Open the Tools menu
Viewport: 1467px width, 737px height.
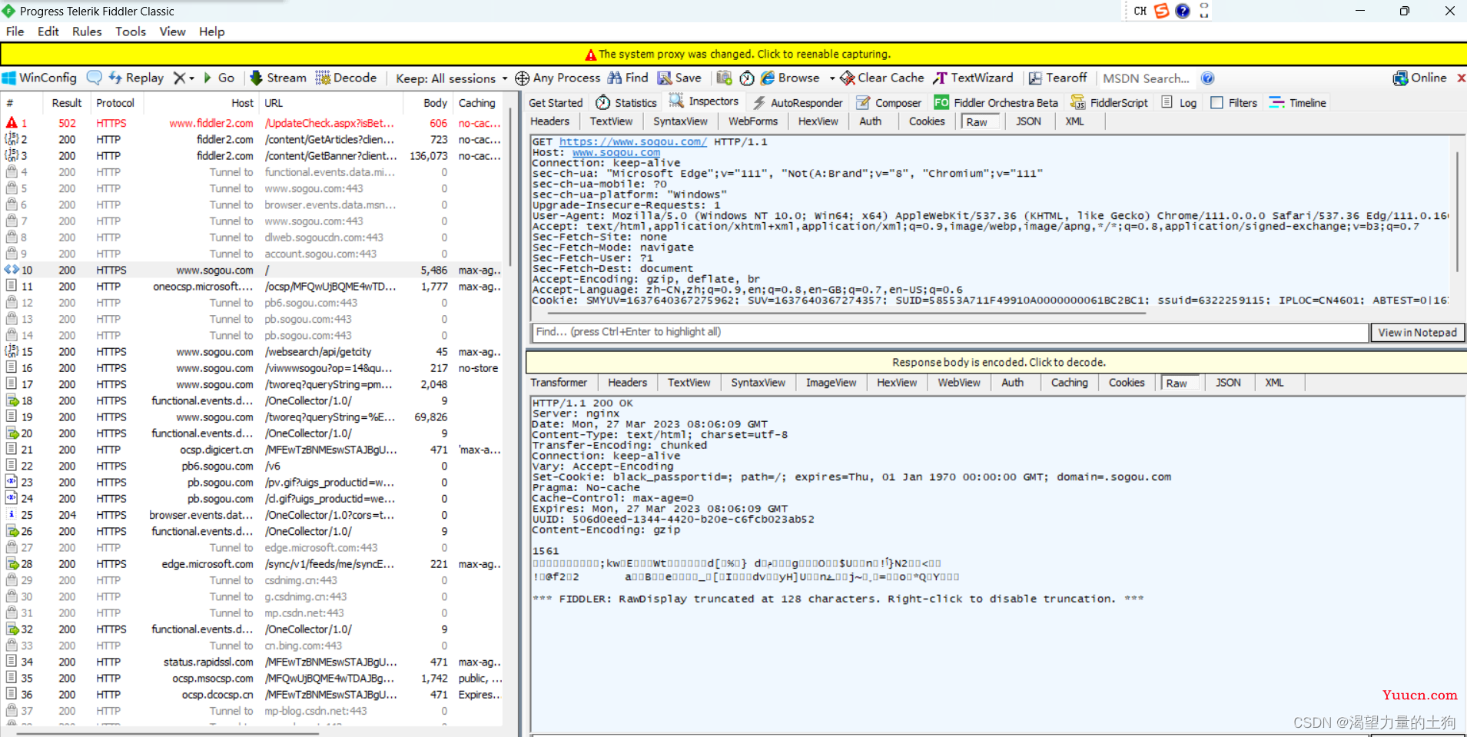(x=131, y=32)
